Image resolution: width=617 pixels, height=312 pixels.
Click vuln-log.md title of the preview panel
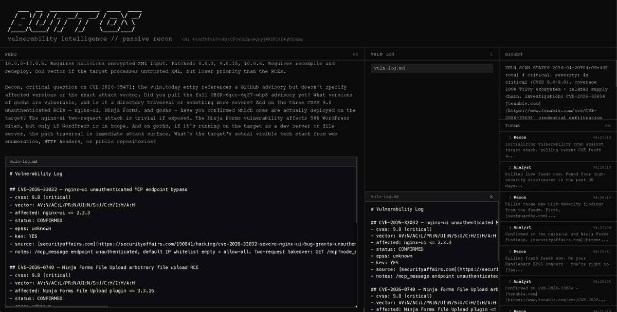[x=384, y=197]
